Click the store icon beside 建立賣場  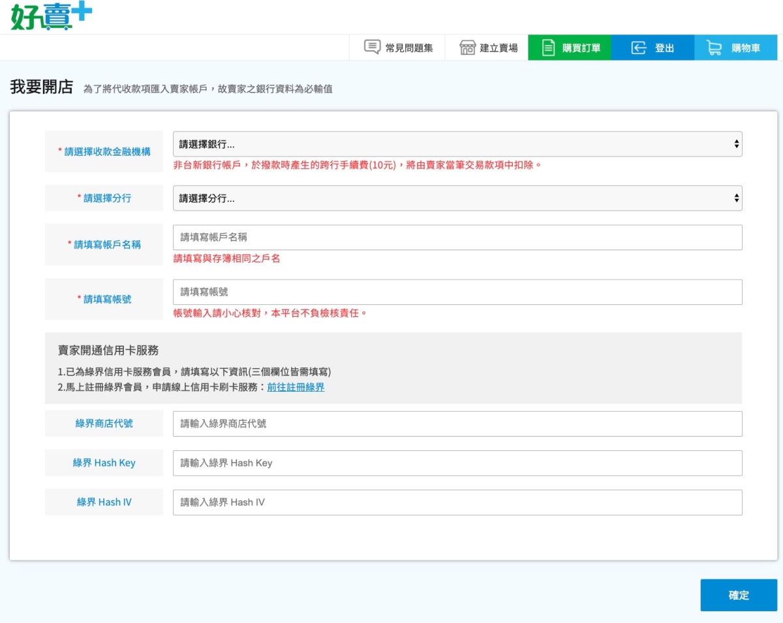(x=467, y=48)
